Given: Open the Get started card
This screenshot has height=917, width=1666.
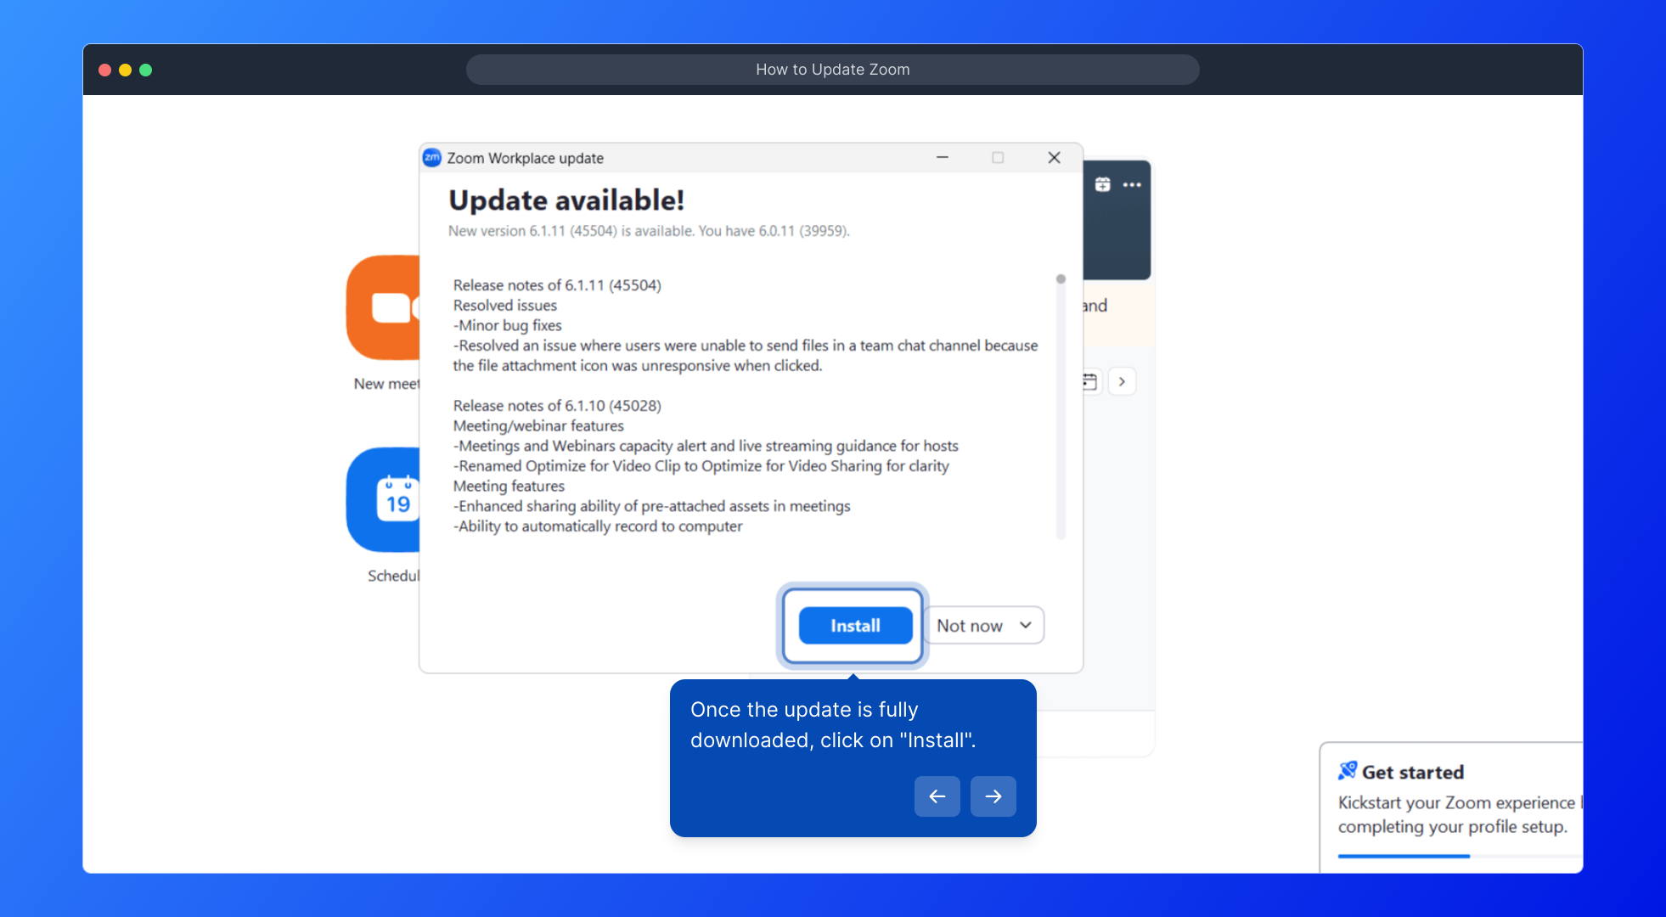Looking at the screenshot, I should tap(1452, 802).
